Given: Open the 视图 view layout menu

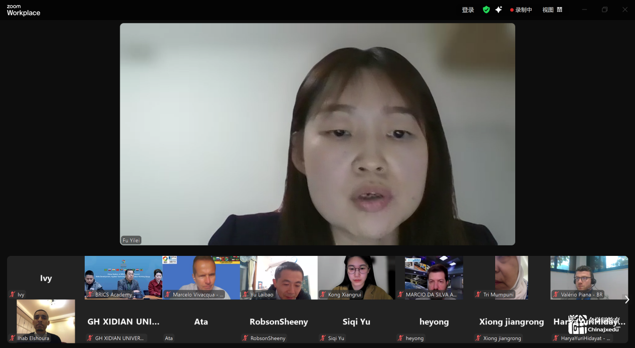Looking at the screenshot, I should point(552,10).
